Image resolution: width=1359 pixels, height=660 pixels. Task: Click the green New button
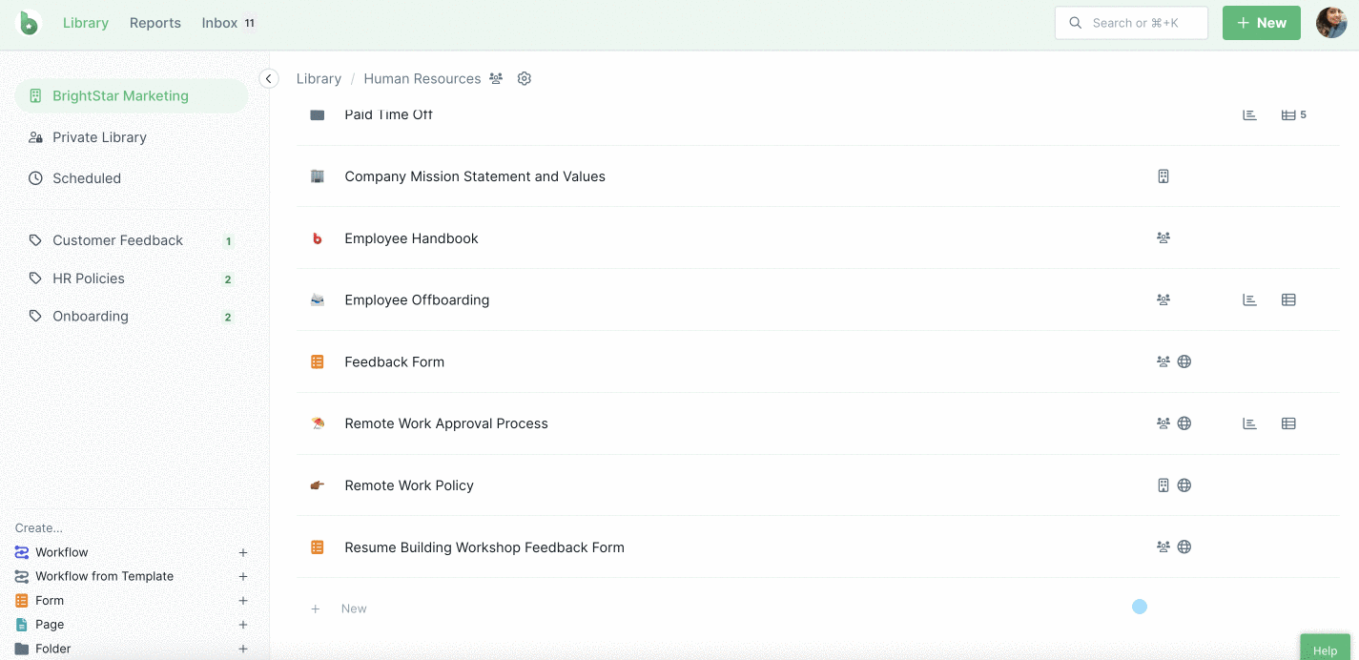pos(1261,22)
